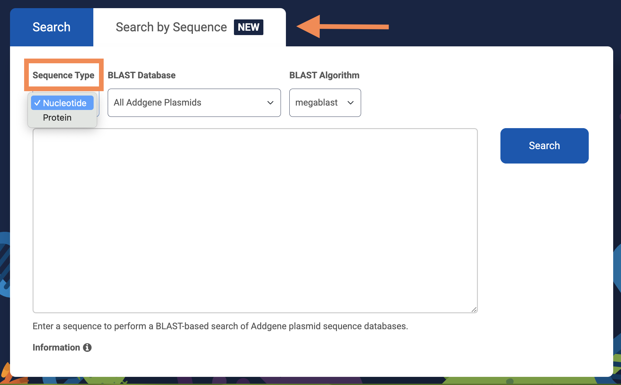Select the Nucleotide sequence type option

tap(65, 103)
